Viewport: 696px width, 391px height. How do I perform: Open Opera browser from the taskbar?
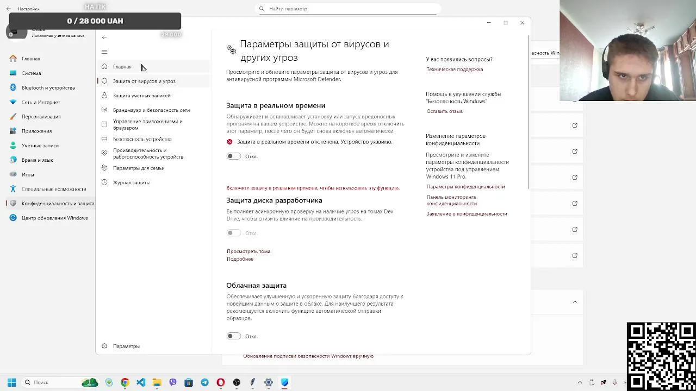tap(221, 382)
